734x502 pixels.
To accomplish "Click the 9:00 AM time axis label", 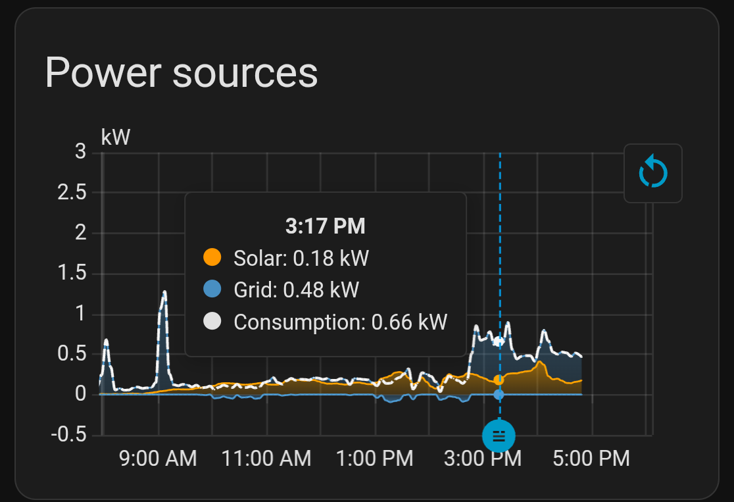I will click(158, 458).
